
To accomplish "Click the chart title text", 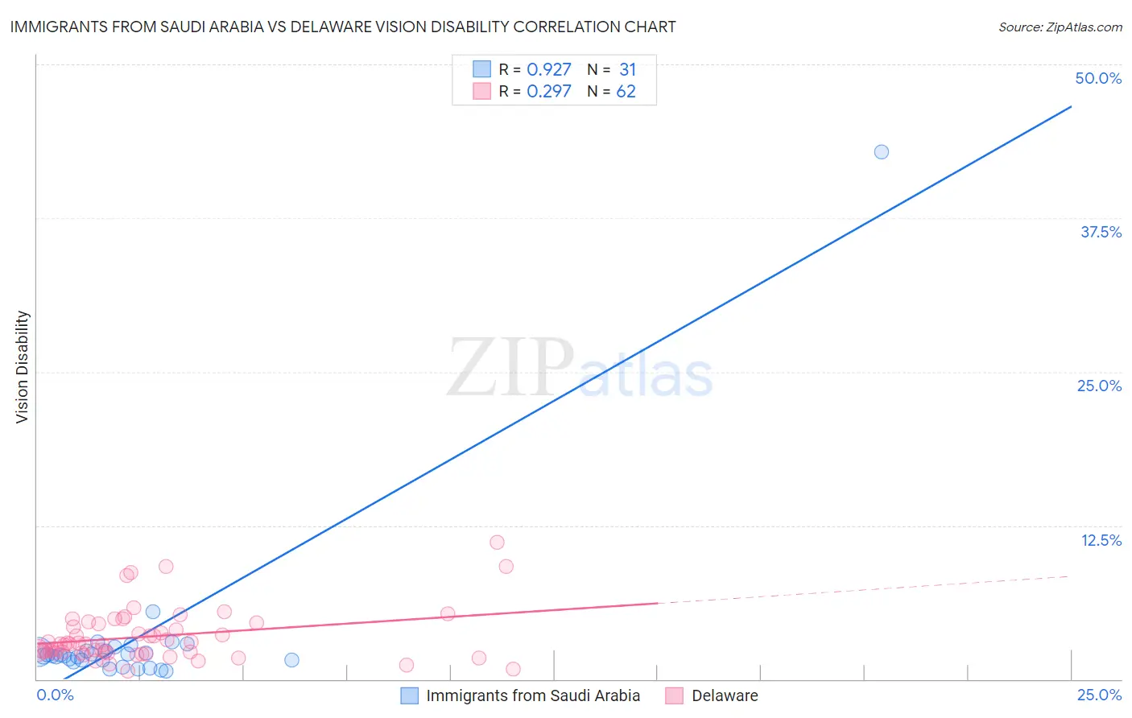I will [x=343, y=27].
